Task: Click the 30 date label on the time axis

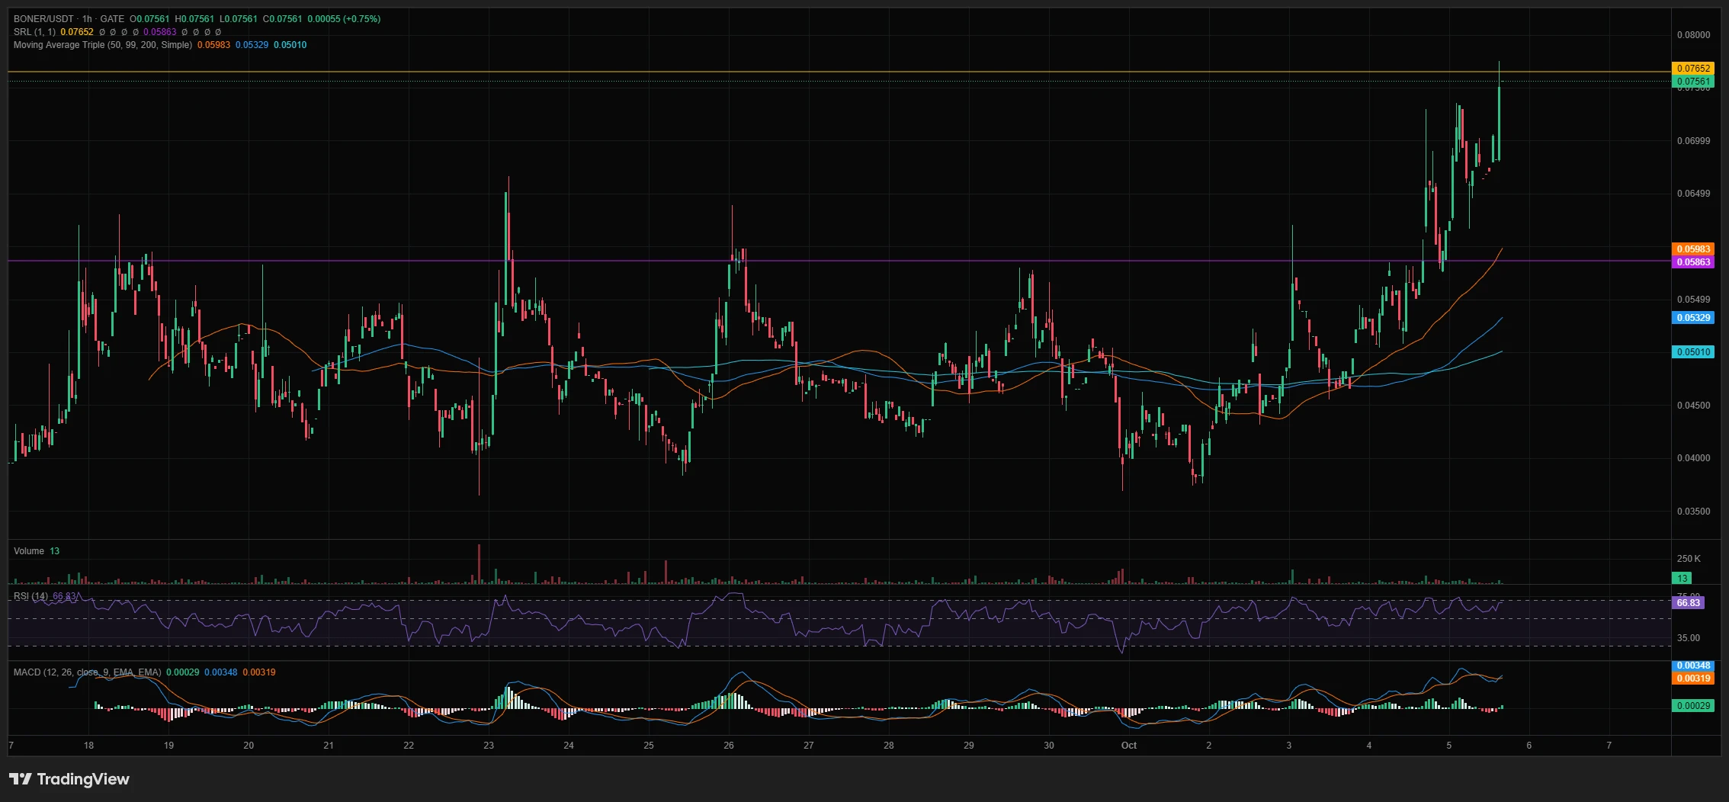Action: (1049, 746)
